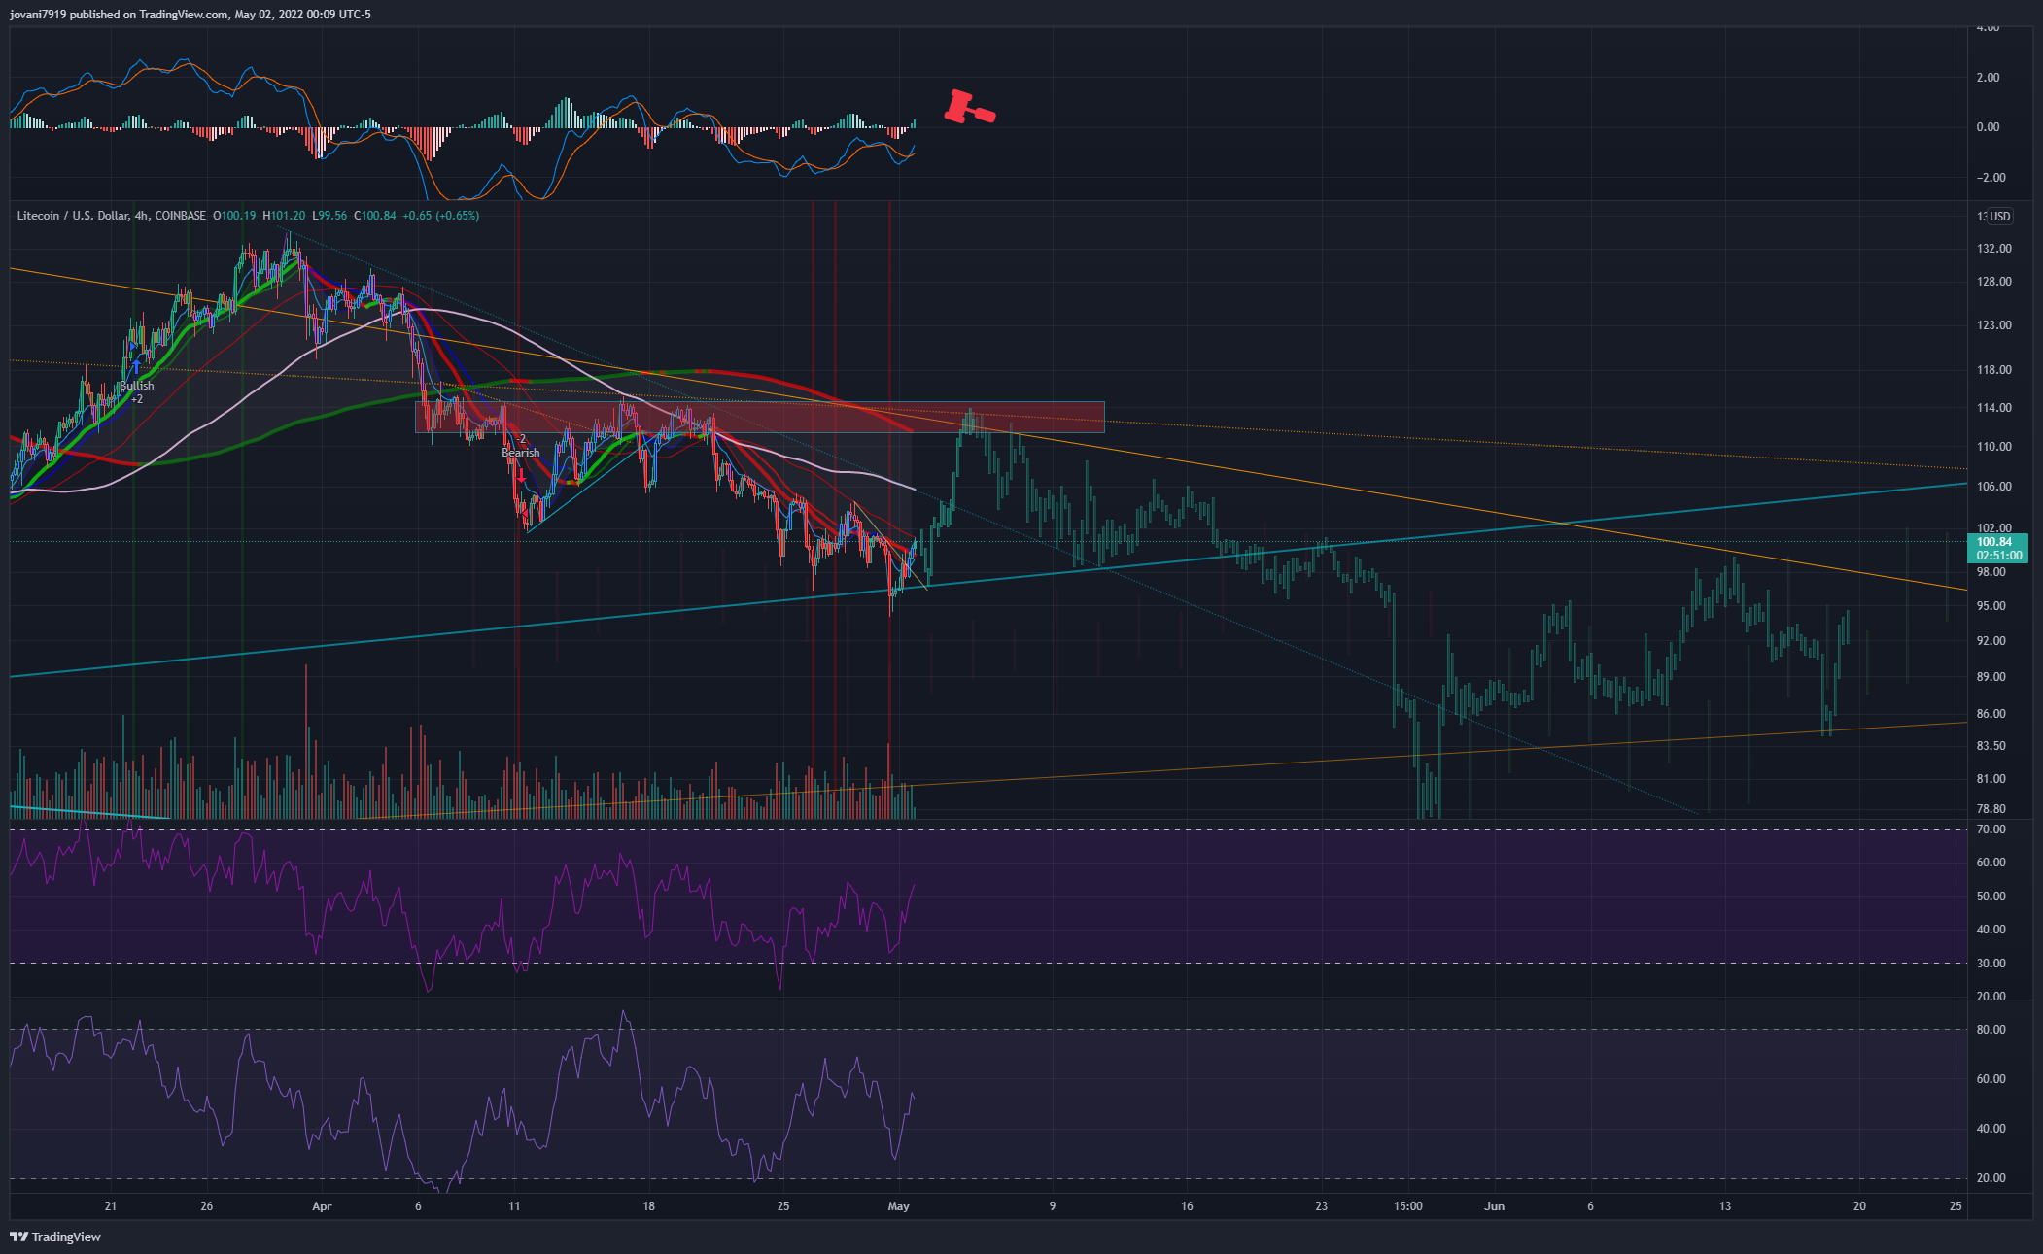Viewport: 2043px width, 1254px height.
Task: Click RSI scale label 50.00
Action: pos(1991,897)
